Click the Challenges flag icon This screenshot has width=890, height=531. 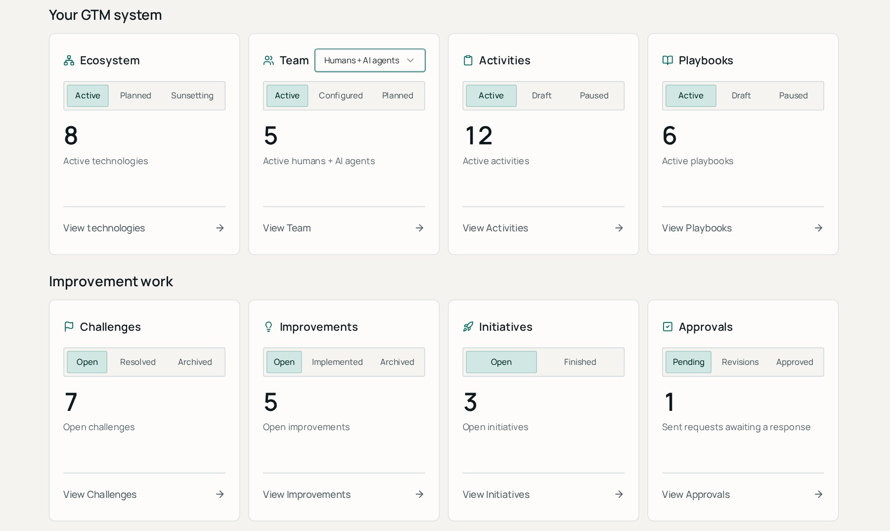coord(69,327)
